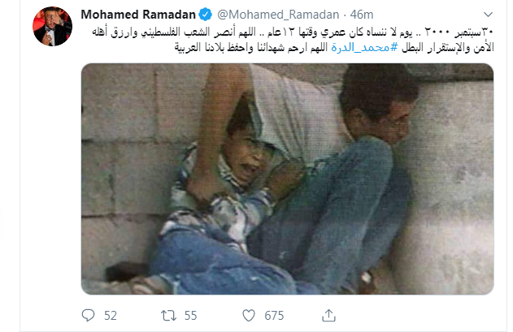Open the share tweet upload icon
The image size is (513, 332).
[328, 316]
